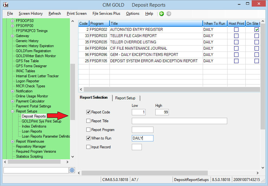Viewport: 268px width, 186px height.
Task: Uncheck the Report Code checkbox
Action: (88, 112)
